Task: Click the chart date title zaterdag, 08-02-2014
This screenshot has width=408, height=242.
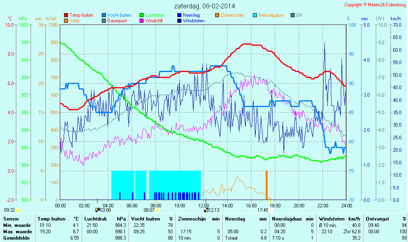Action: coord(204,6)
